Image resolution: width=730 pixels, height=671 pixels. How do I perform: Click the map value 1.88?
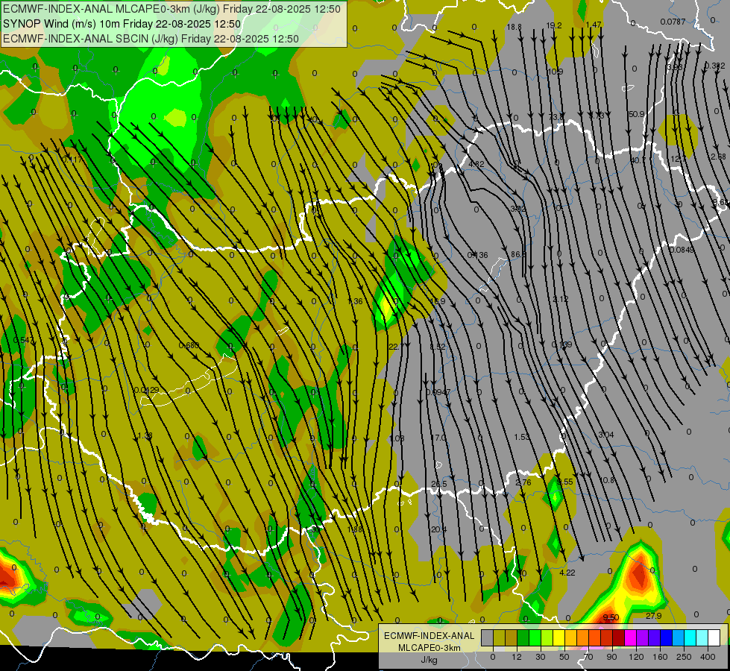click(x=355, y=529)
